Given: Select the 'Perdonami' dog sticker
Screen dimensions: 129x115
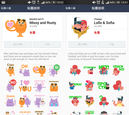Looking at the screenshot, I should pos(54,86).
